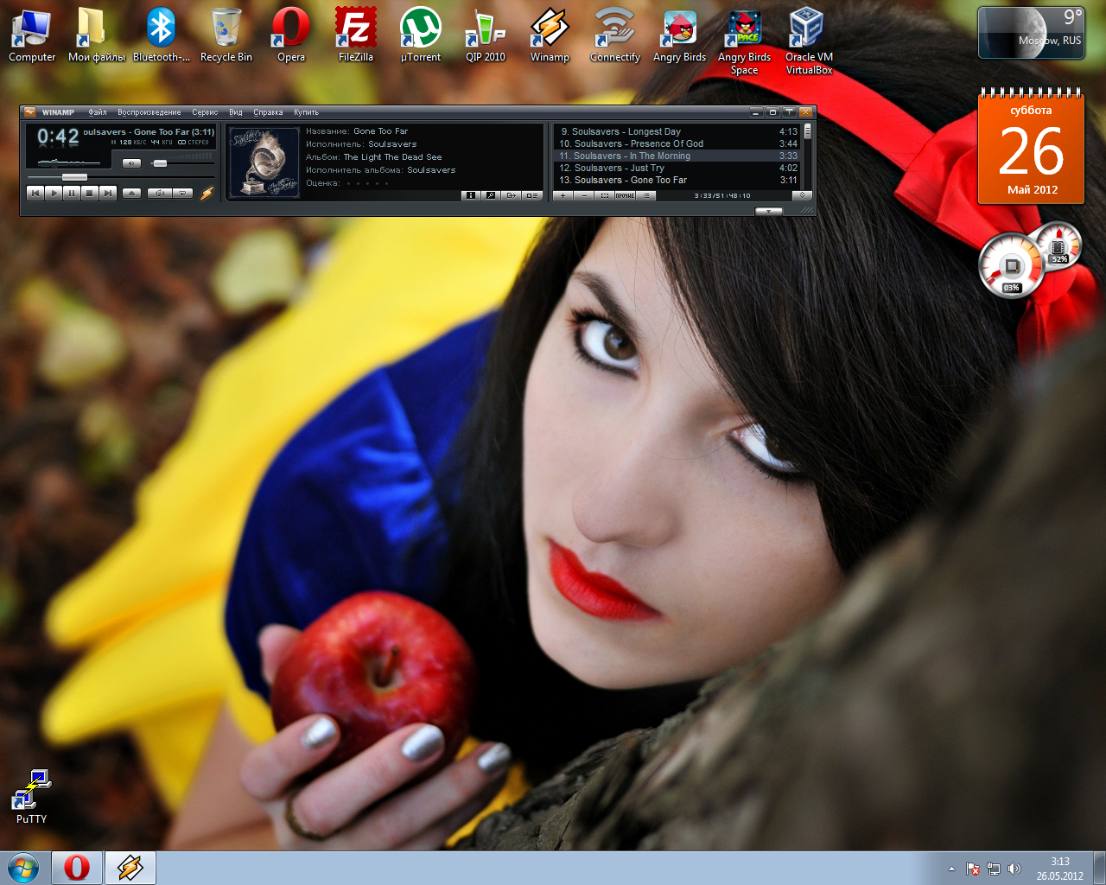Viewport: 1106px width, 885px height.
Task: Launch the QIP 2010 desktop shortcut
Action: coord(486,36)
